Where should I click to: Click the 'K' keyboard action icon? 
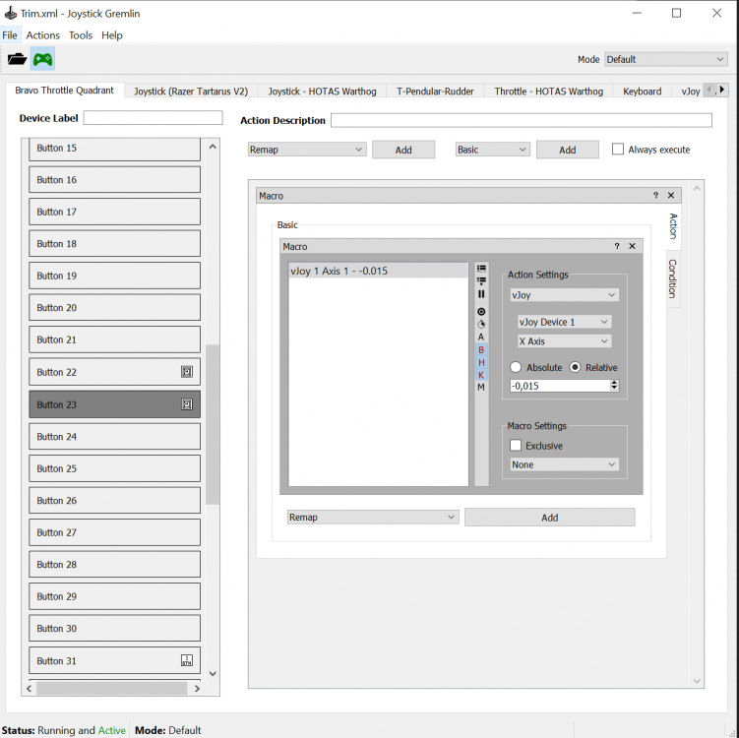pyautogui.click(x=481, y=375)
